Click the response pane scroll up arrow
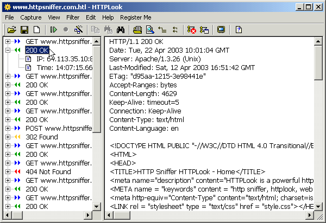 coord(318,41)
